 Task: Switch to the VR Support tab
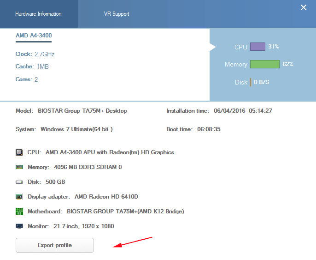[x=117, y=14]
